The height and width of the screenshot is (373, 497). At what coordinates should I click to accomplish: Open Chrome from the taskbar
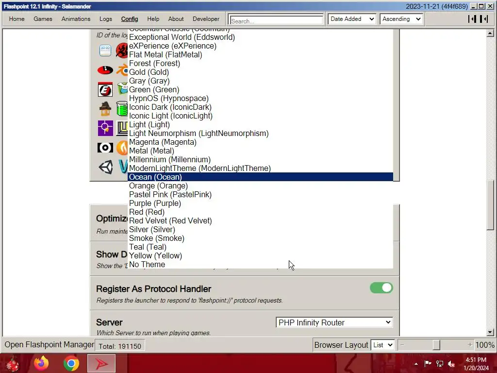(71, 363)
